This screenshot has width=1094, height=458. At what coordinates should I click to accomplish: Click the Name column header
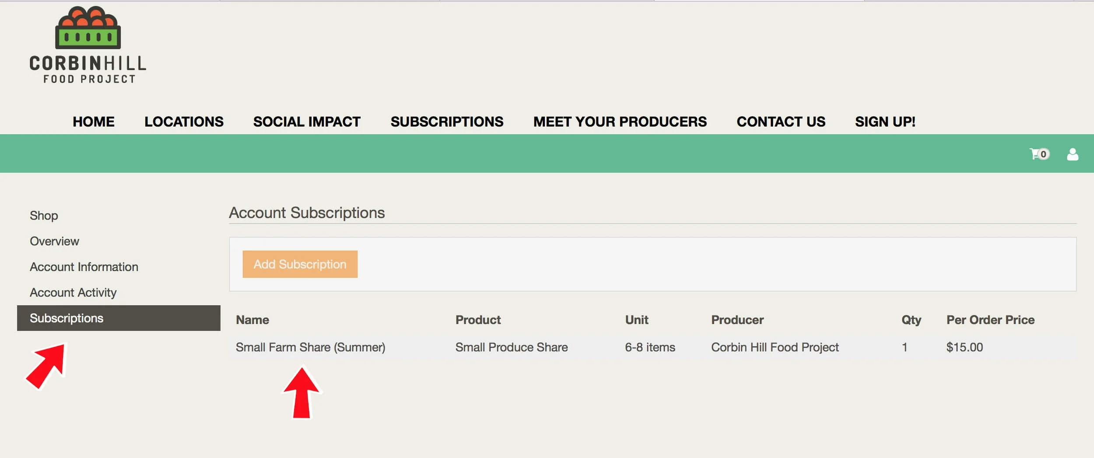click(x=252, y=320)
